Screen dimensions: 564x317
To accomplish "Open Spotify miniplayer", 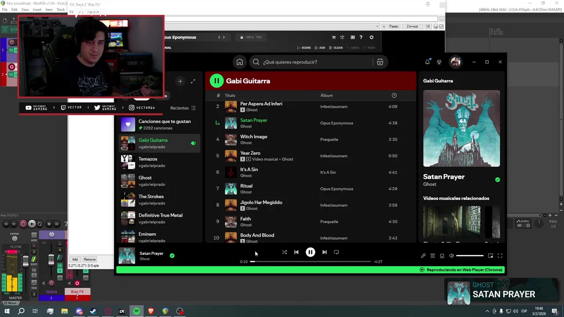I will [490, 256].
